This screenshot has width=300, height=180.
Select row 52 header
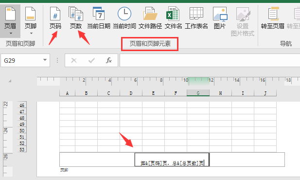pyautogui.click(x=22, y=143)
